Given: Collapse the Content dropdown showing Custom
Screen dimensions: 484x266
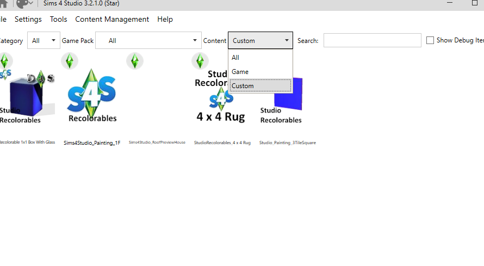Looking at the screenshot, I should click(260, 40).
